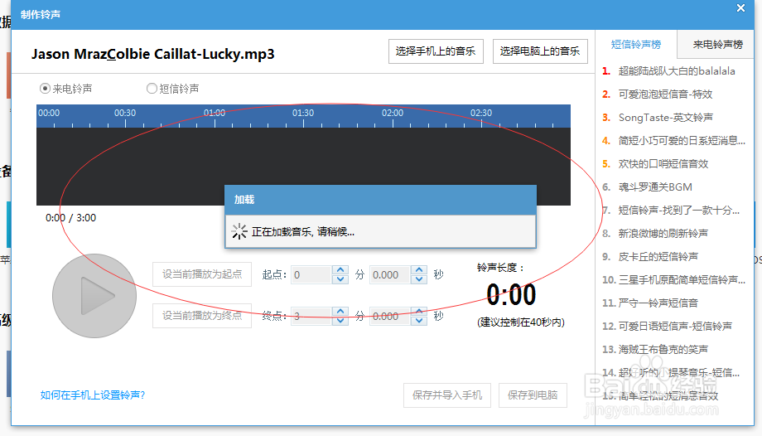Select ringtone 短信铃声-找到了一款十分
The height and width of the screenshot is (436, 762).
tap(679, 211)
